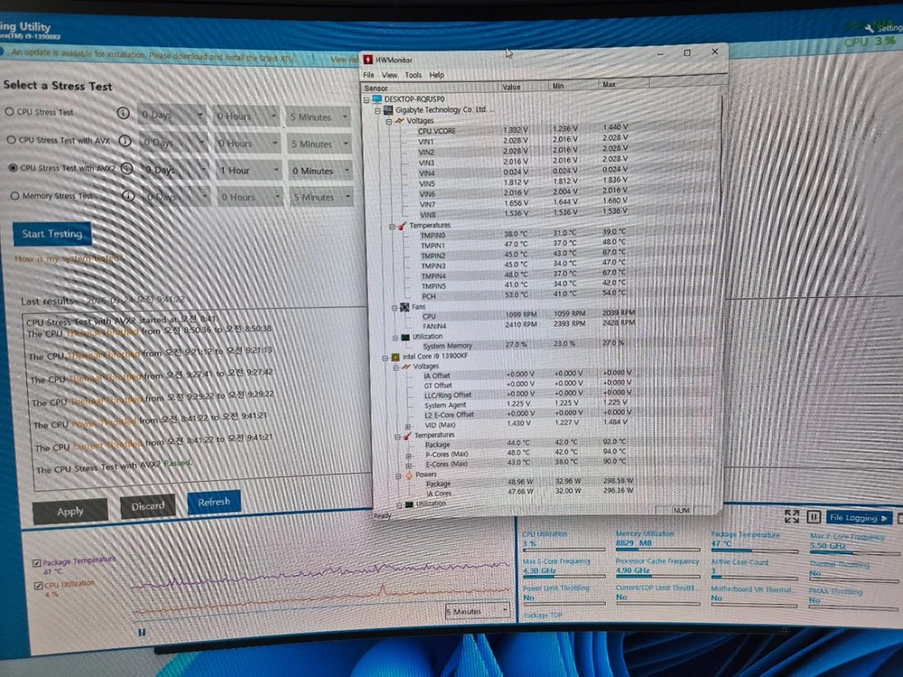903x677 pixels.
Task: Click the Sensor column header in HWMonitor
Action: click(429, 88)
